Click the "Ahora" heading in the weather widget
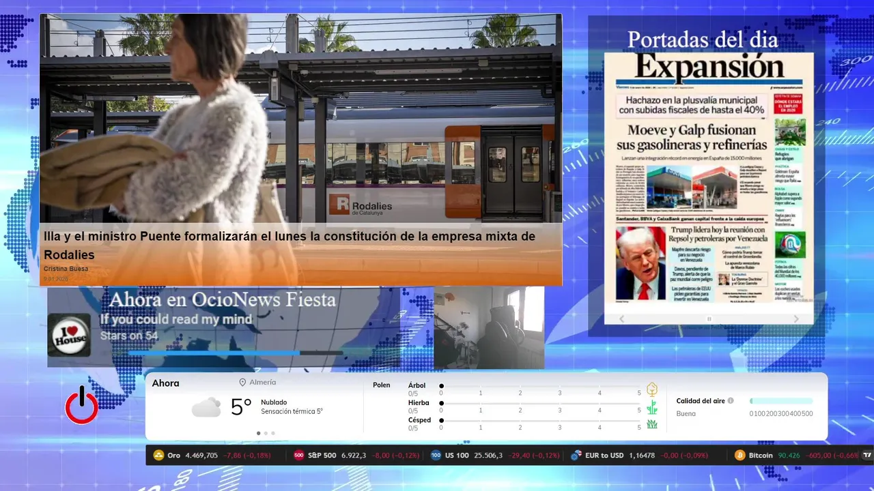Screen dimensions: 874x491 click(165, 383)
